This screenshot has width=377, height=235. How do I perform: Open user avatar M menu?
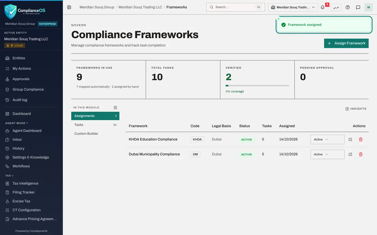pos(368,7)
